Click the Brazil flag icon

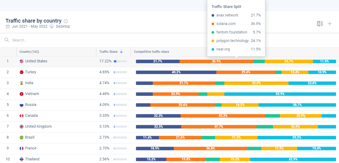tap(21, 137)
